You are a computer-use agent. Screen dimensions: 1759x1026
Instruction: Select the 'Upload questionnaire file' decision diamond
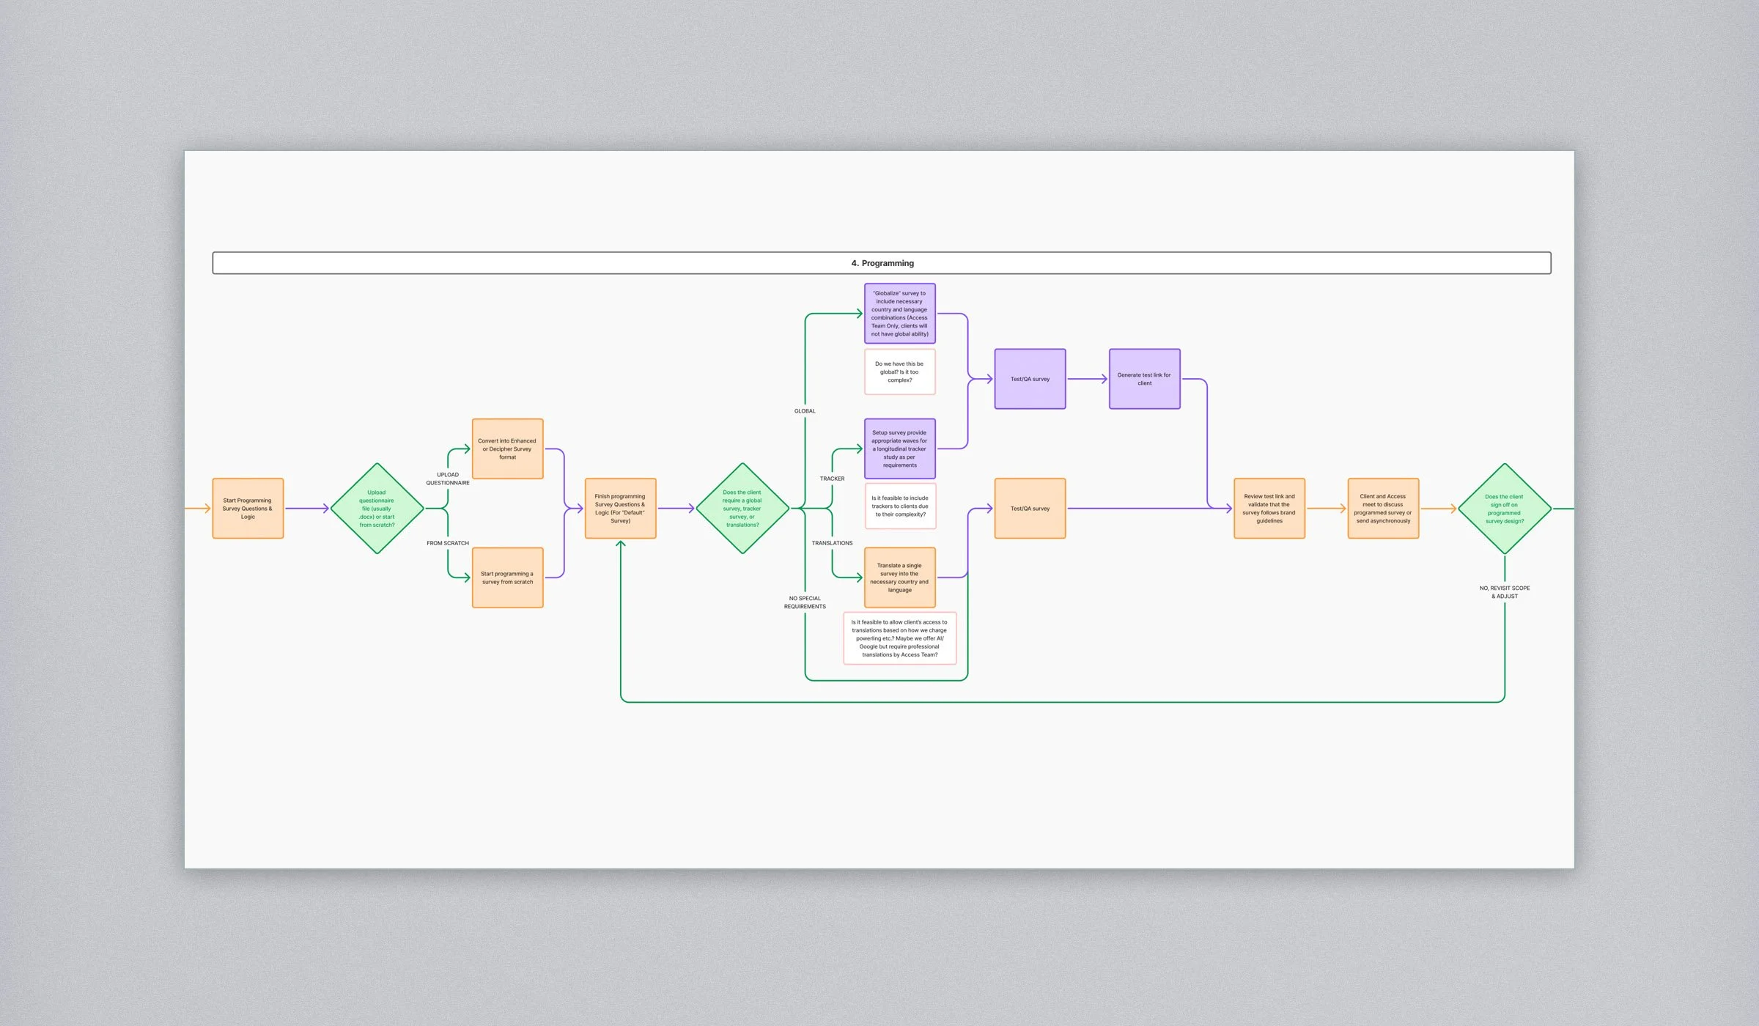click(377, 509)
